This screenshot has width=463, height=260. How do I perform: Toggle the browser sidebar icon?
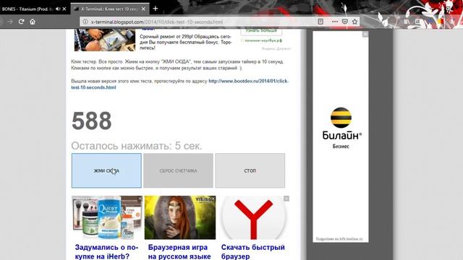tap(417, 22)
